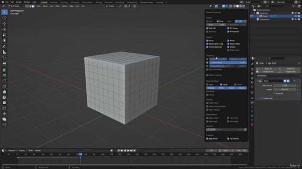Switch to the Layout workspace tab

point(44,2)
